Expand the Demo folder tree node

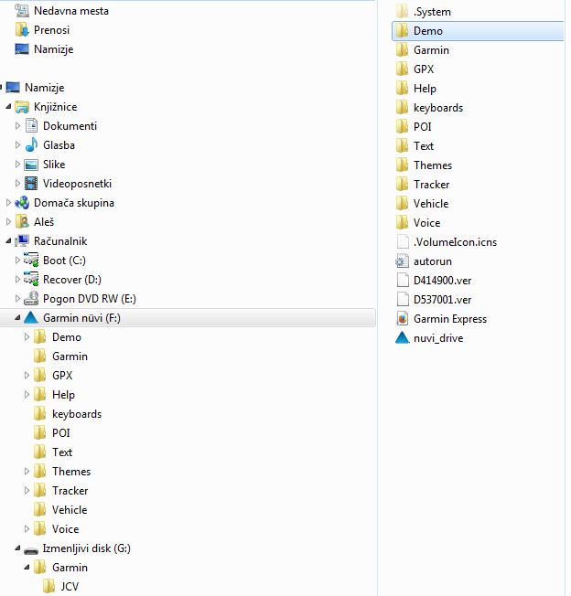27,336
